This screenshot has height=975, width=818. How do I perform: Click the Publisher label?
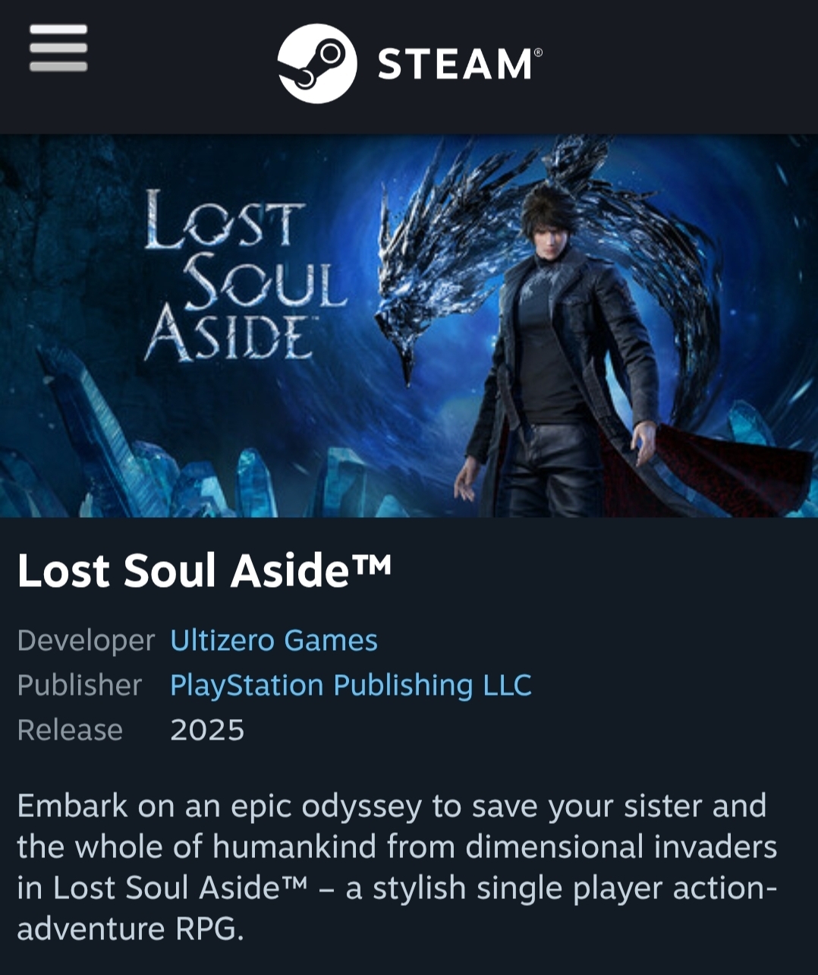click(80, 685)
